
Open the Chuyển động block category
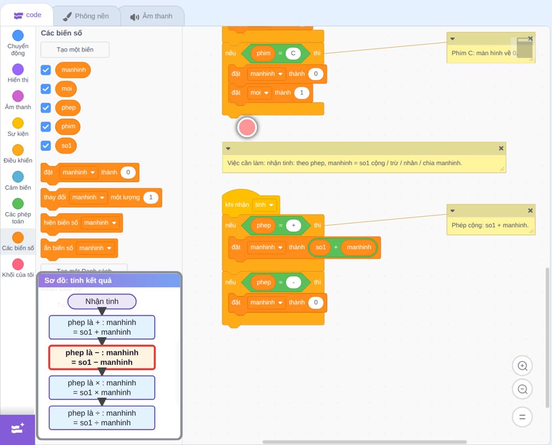[x=18, y=43]
